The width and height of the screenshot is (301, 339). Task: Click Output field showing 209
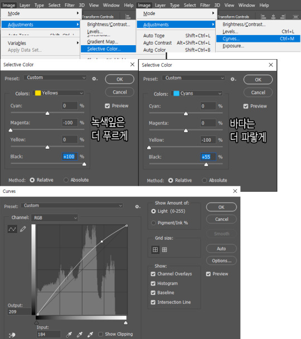(x=19, y=312)
